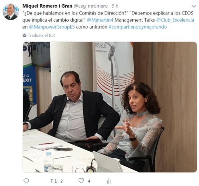Click the 'Management Talks' text in tweet
The image size is (199, 186).
135,20
